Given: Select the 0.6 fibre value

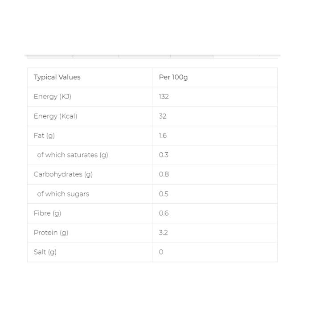Looking at the screenshot, I should pyautogui.click(x=164, y=213).
